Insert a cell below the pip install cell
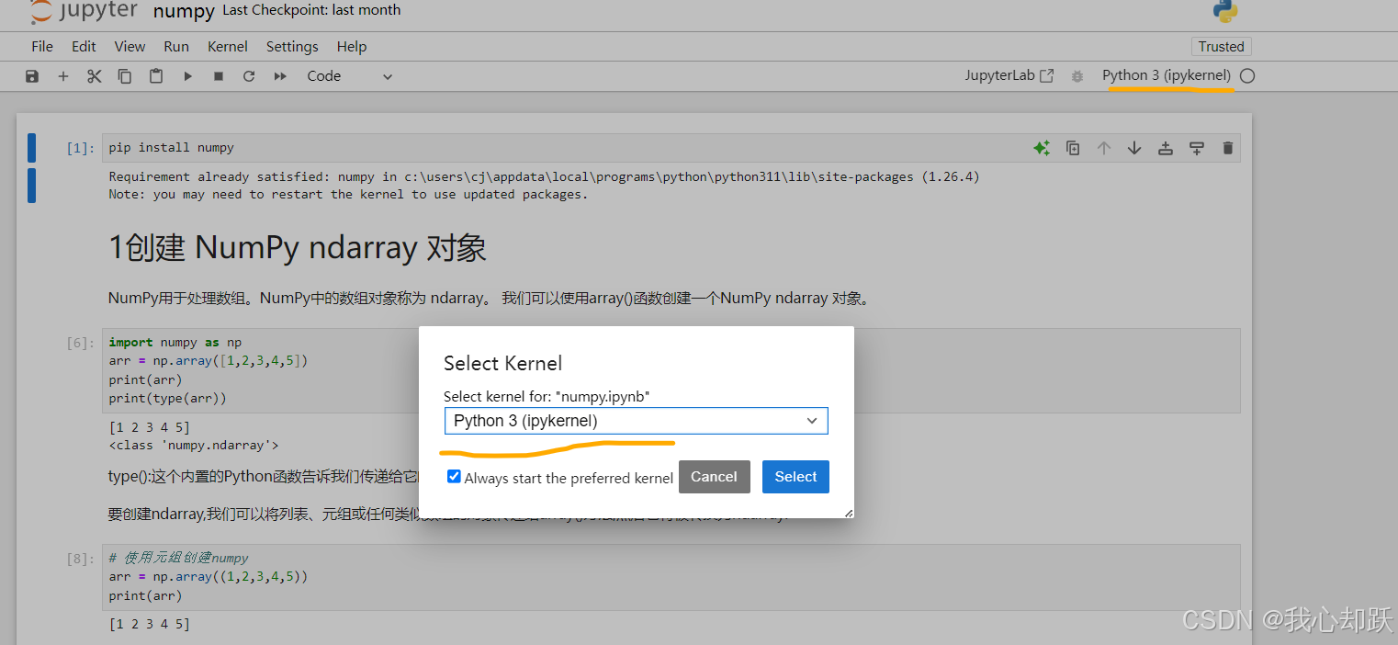1398x645 pixels. click(1197, 148)
